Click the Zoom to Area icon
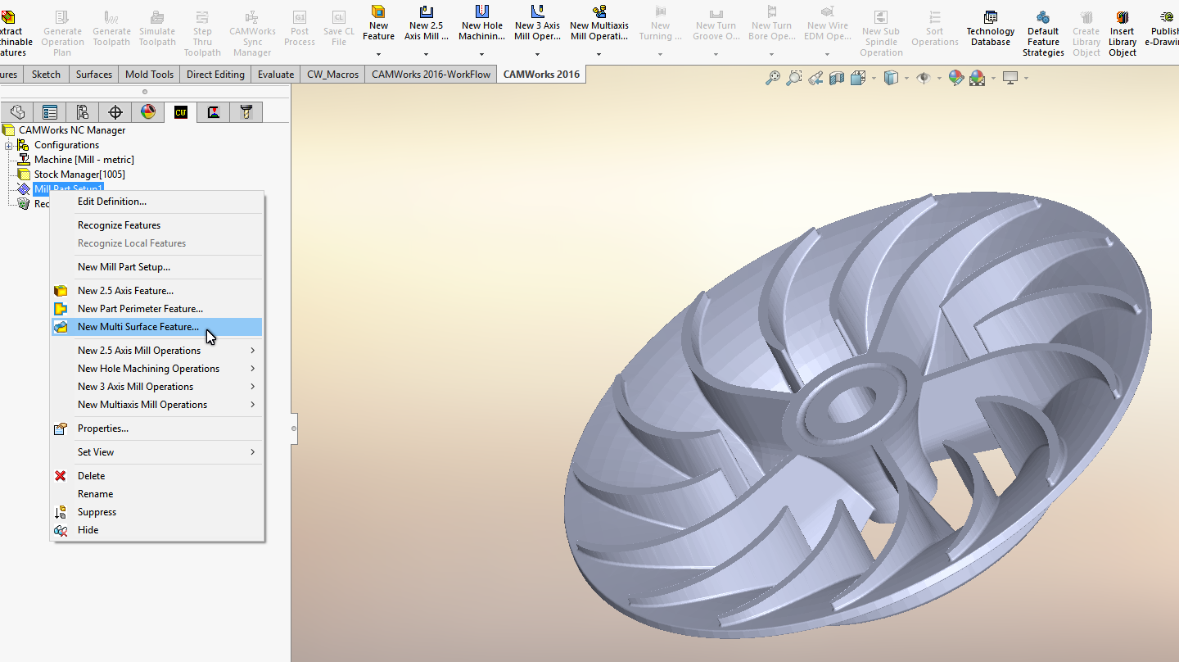The height and width of the screenshot is (662, 1179). [x=793, y=78]
